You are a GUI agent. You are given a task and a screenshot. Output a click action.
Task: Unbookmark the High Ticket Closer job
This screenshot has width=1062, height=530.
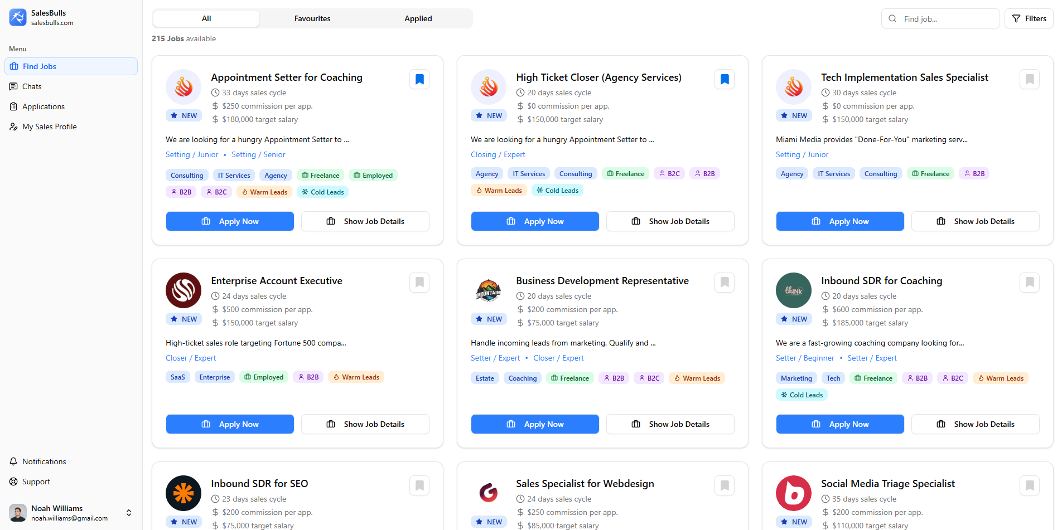click(724, 79)
